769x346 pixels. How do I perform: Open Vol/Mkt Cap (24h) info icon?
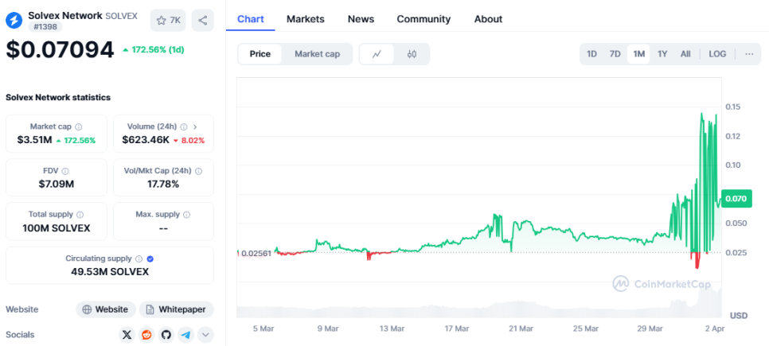pos(199,171)
